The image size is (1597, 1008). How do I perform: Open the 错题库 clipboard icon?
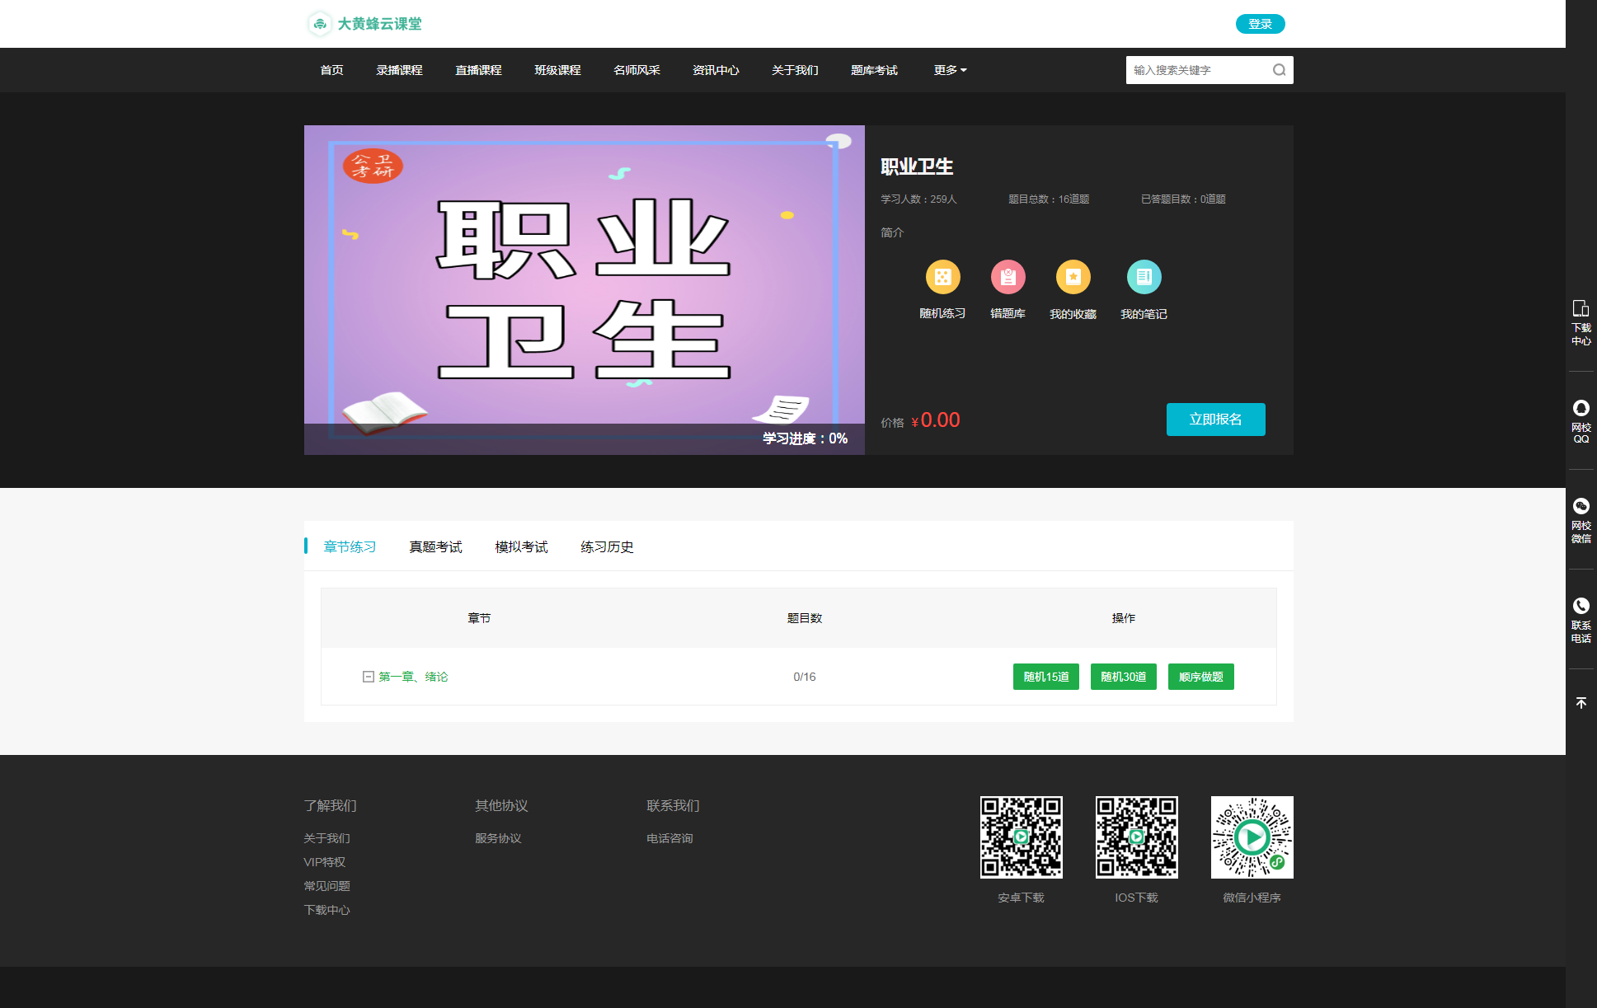tap(1008, 277)
